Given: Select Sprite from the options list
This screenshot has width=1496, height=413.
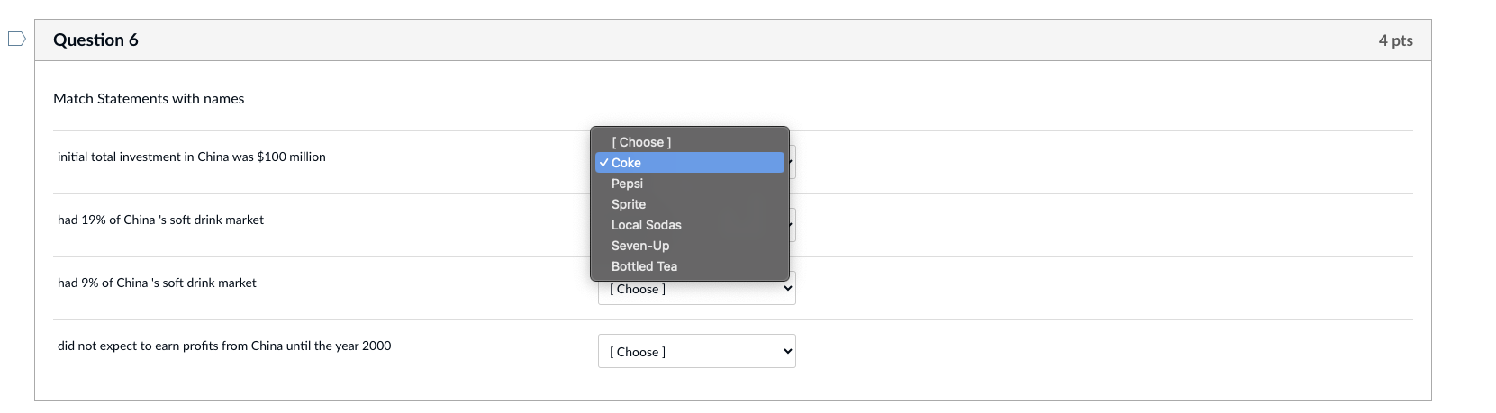Looking at the screenshot, I should pos(629,204).
